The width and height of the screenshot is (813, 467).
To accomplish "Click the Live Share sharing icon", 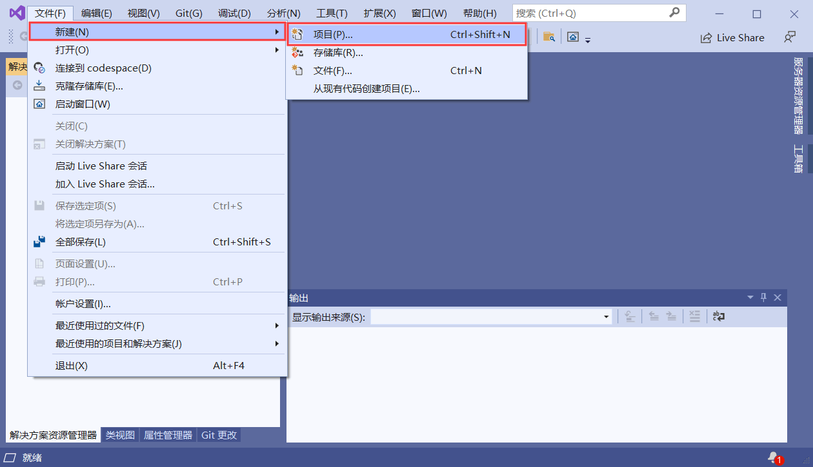I will coord(706,37).
